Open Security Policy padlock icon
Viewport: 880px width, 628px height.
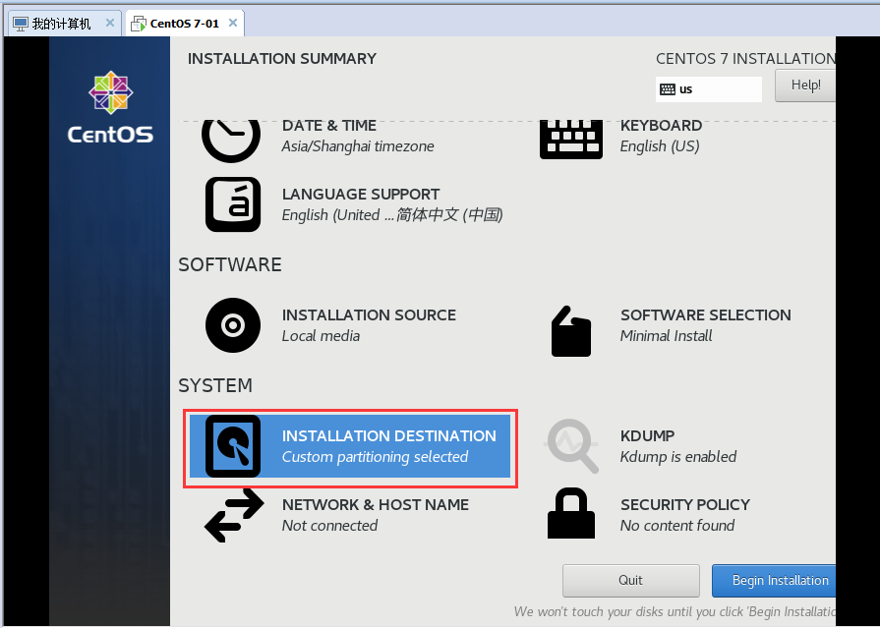click(570, 513)
